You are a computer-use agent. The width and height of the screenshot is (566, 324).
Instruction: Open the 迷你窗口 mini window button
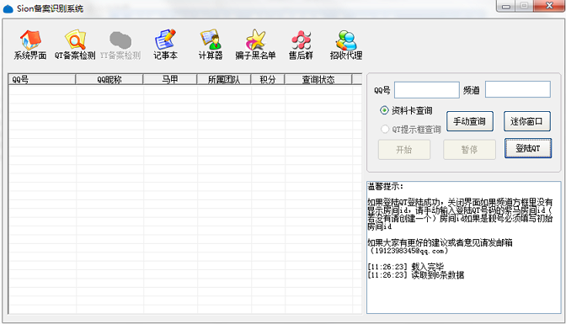(527, 121)
